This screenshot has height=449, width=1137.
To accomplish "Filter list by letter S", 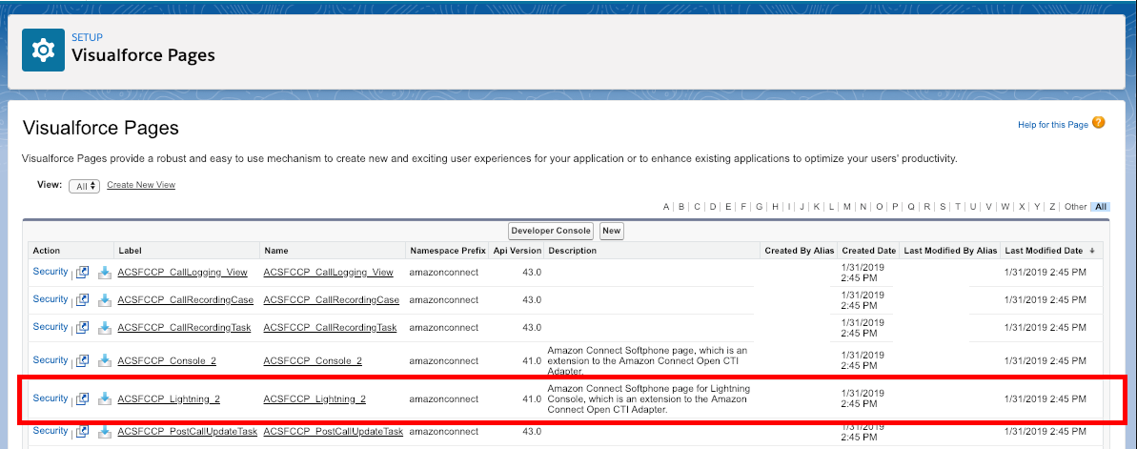I will tap(943, 207).
